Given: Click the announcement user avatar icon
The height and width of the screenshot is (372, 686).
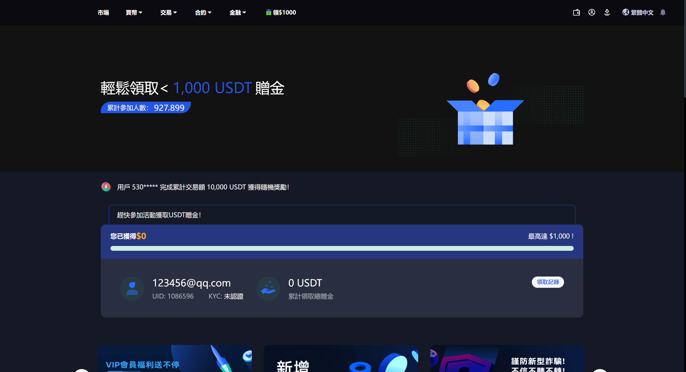Looking at the screenshot, I should [106, 187].
